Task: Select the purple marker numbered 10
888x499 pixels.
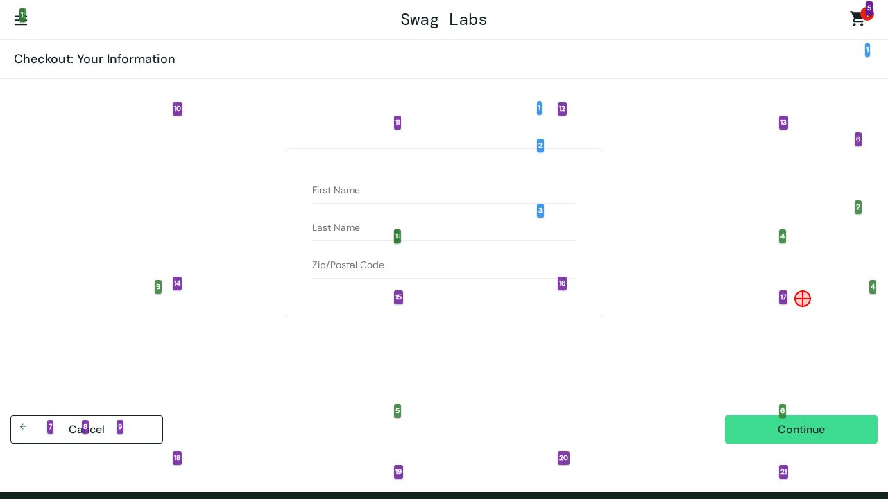Action: click(x=178, y=109)
